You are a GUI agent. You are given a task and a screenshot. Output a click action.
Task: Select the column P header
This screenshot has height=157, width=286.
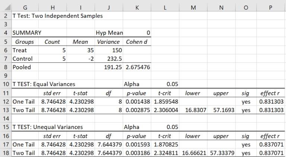(x=271, y=7)
